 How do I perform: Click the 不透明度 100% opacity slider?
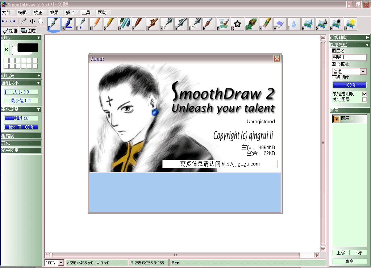pos(350,85)
